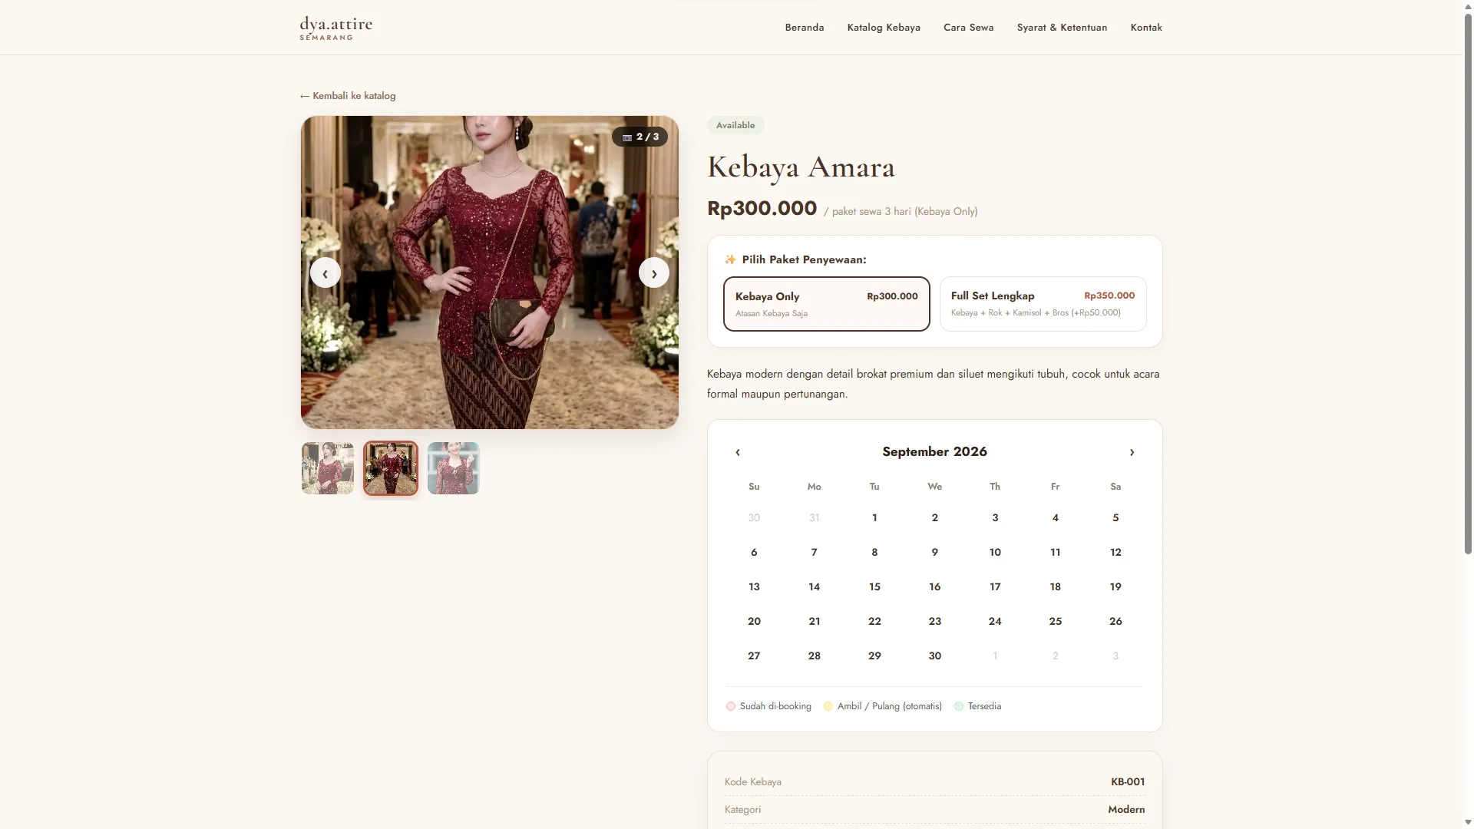This screenshot has height=829, width=1474.
Task: Show previous photo in gallery
Action: click(x=325, y=273)
